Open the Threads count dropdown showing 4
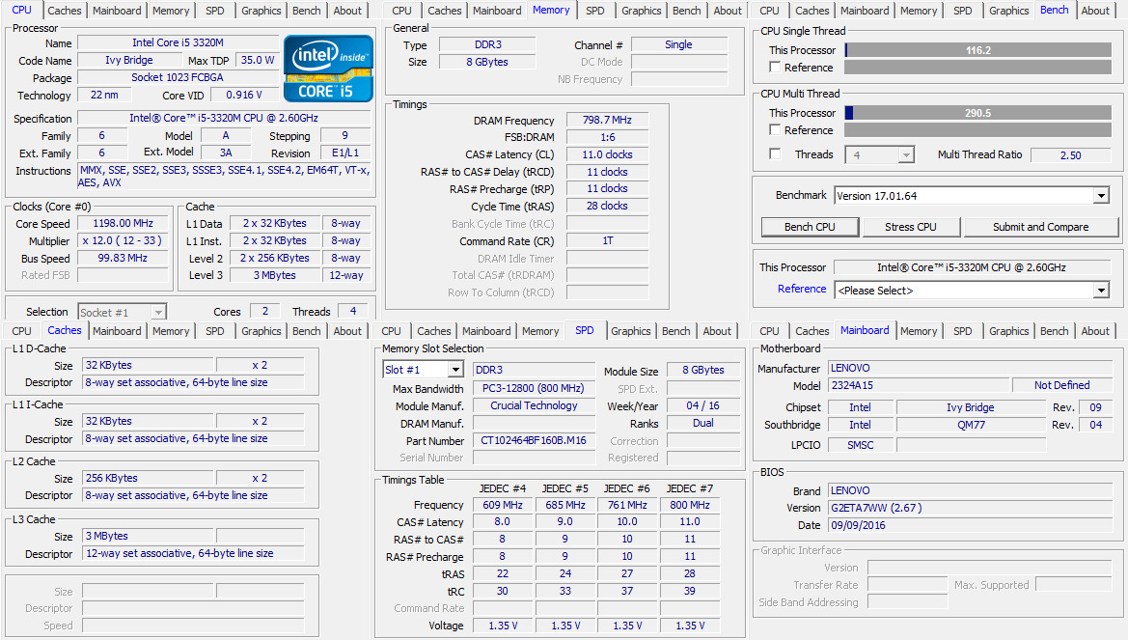Viewport: 1128px width, 640px height. coord(880,154)
